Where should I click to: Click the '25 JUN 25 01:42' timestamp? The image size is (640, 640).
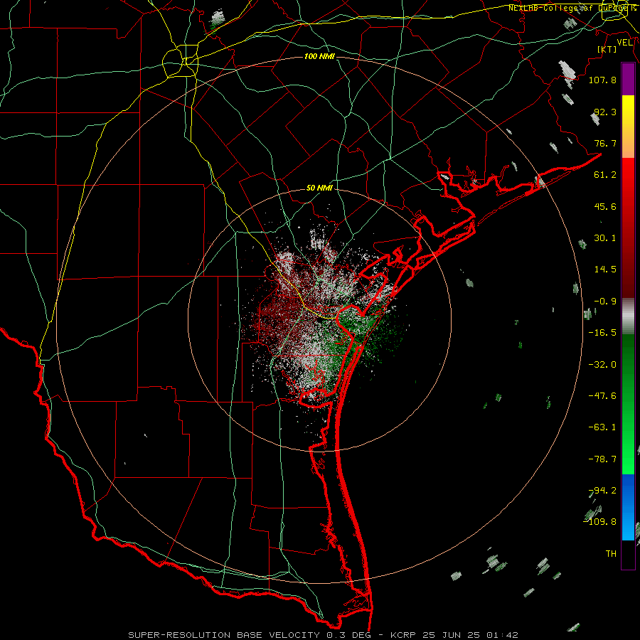[470, 635]
